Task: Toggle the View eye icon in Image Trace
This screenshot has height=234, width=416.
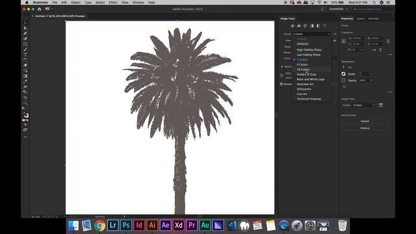Action: (x=335, y=41)
